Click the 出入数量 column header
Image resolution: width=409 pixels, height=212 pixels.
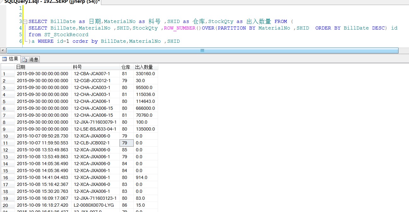pyautogui.click(x=146, y=67)
